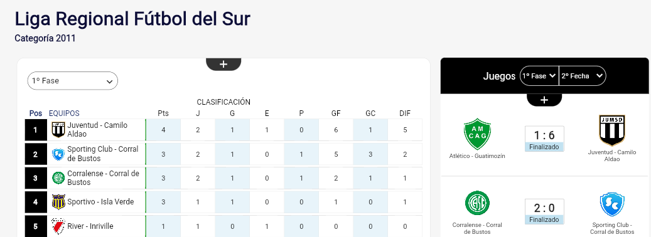This screenshot has height=237, width=651.
Task: Click the Juventud crest in standings row
Action: click(x=58, y=130)
